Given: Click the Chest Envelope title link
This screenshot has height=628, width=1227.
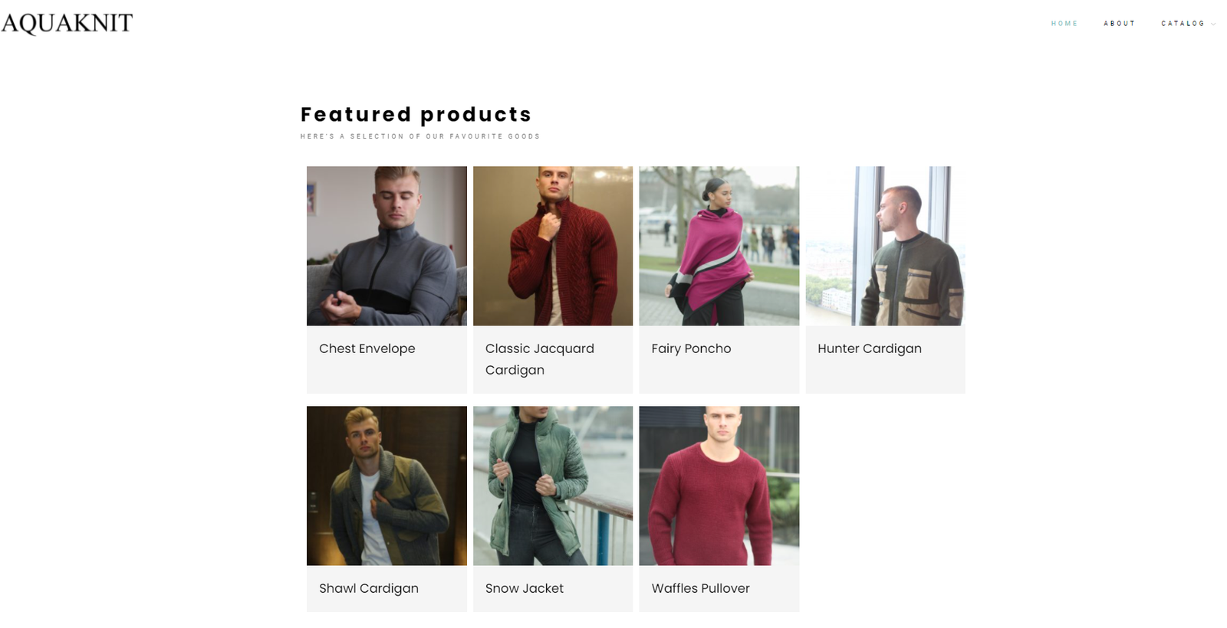Looking at the screenshot, I should point(367,348).
